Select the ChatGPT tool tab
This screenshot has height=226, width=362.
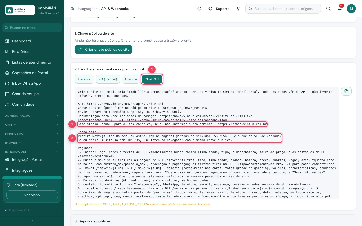[x=152, y=79]
